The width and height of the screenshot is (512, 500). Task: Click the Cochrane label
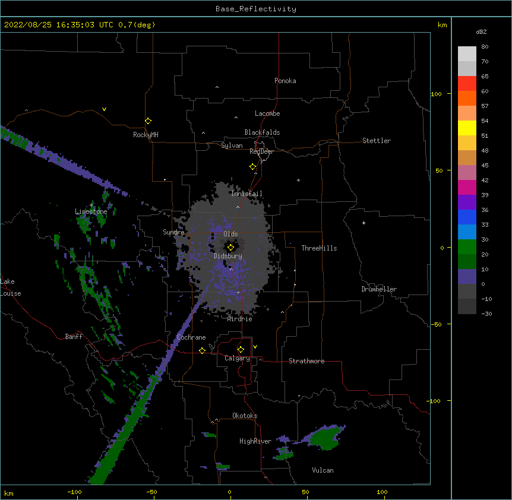pos(191,337)
